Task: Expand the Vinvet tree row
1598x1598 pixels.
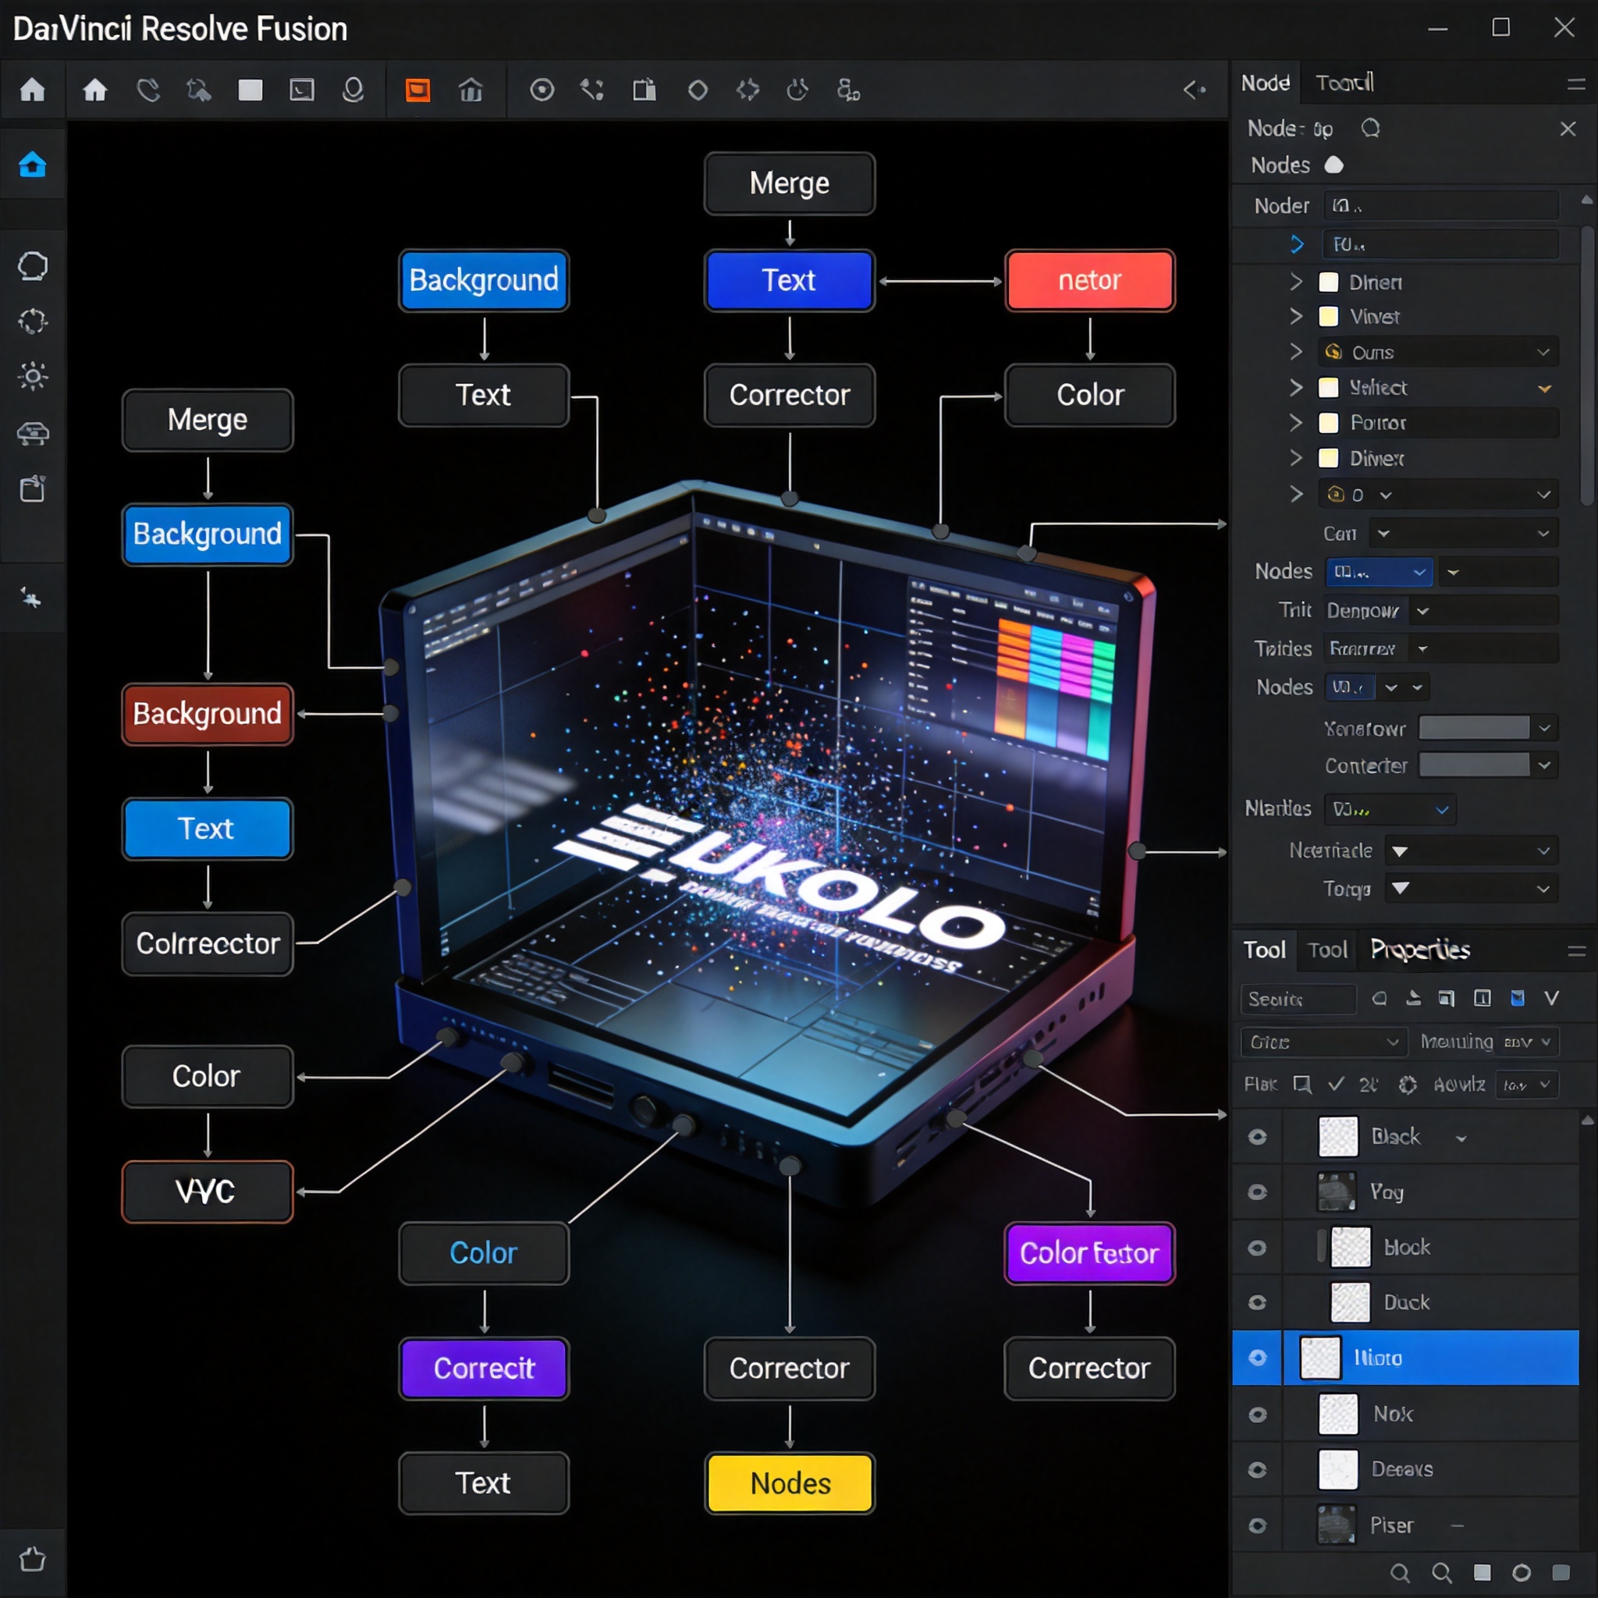Action: pos(1296,317)
